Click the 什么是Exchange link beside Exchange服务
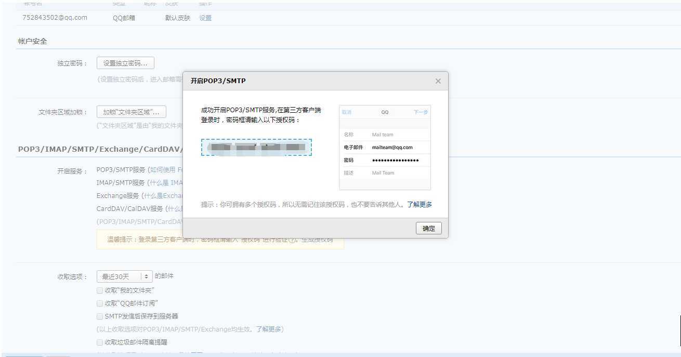 click(x=163, y=196)
